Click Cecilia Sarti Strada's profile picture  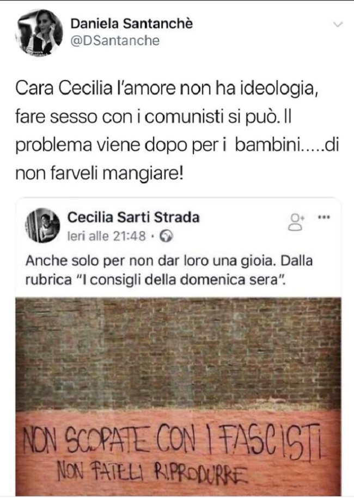(x=42, y=225)
